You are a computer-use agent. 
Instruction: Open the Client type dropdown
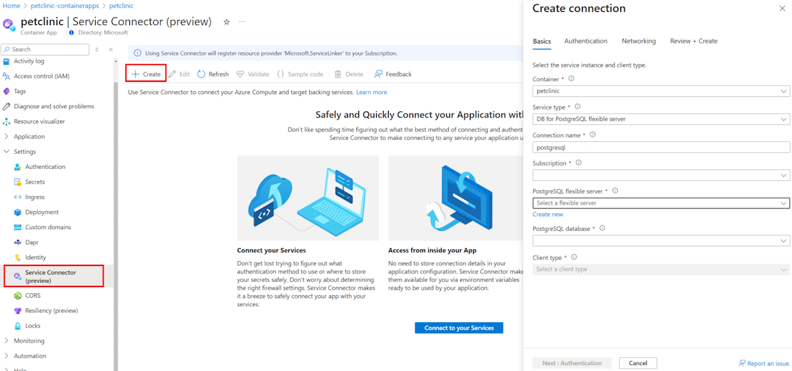pyautogui.click(x=661, y=269)
